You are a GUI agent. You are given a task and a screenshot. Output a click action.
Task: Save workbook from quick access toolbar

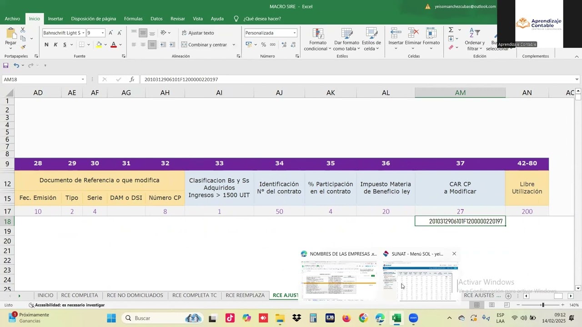(6, 65)
